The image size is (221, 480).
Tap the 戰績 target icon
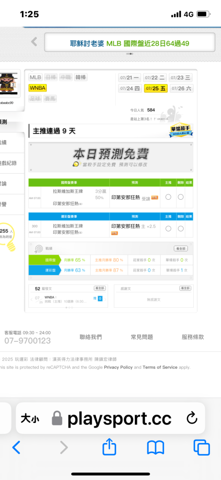(39, 249)
